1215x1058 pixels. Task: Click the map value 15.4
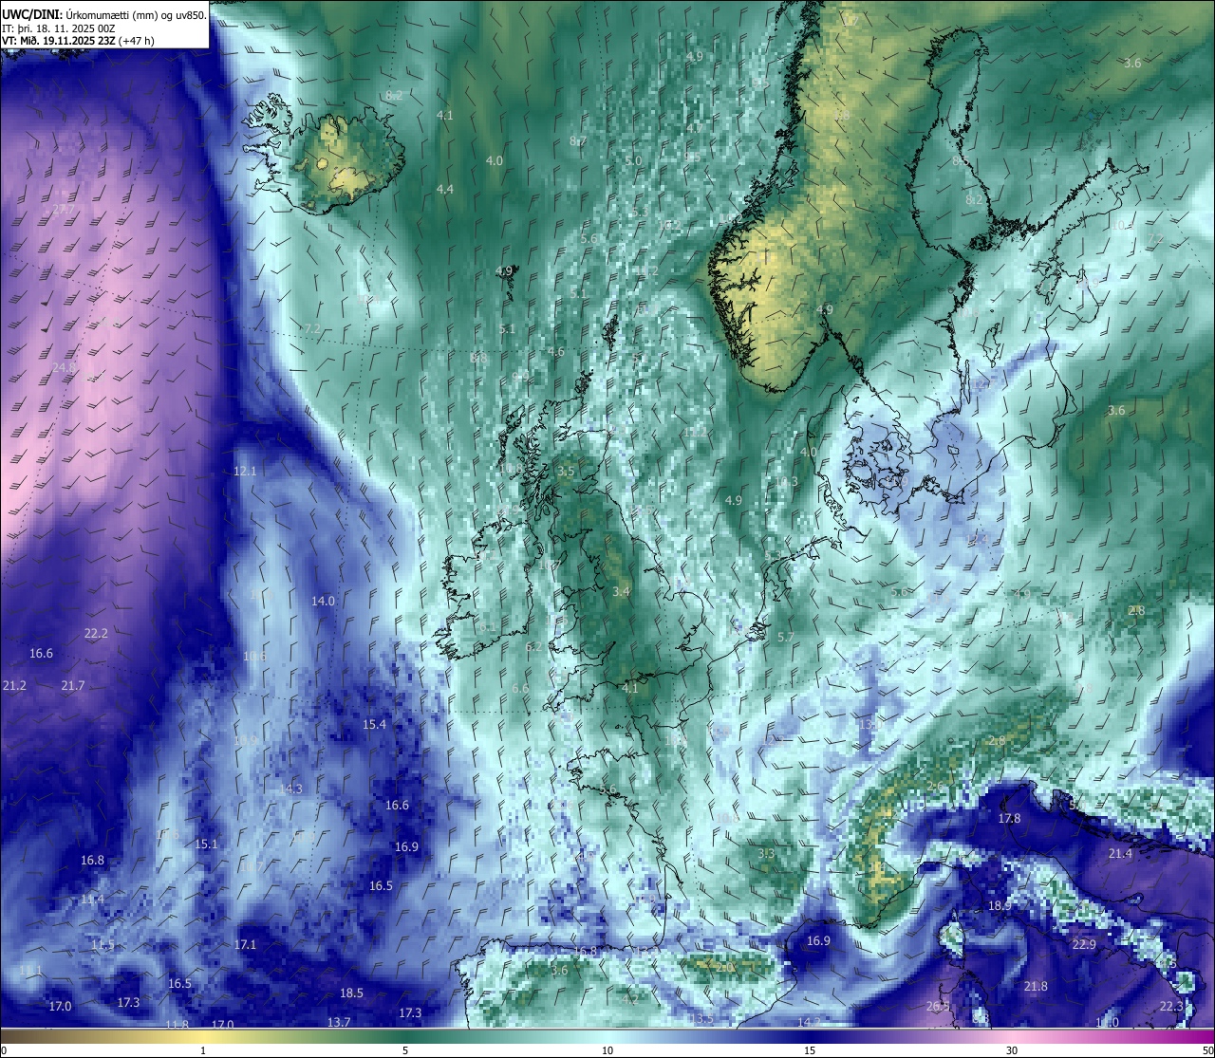[375, 724]
